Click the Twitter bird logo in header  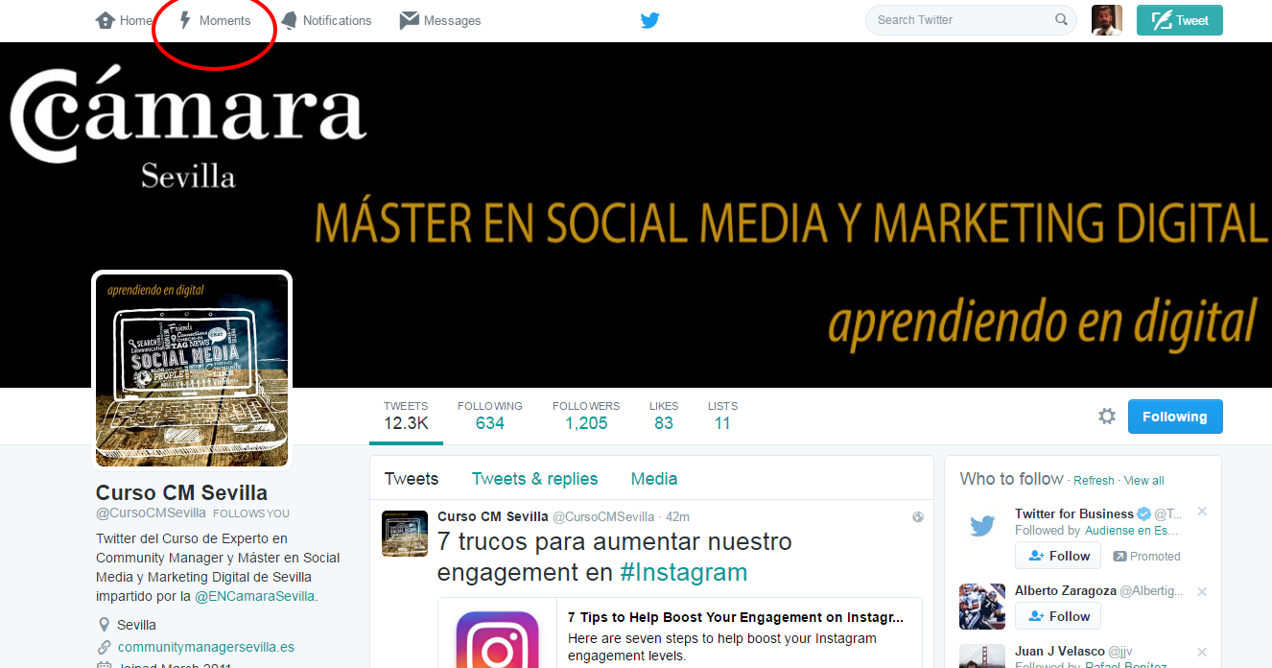coord(650,20)
